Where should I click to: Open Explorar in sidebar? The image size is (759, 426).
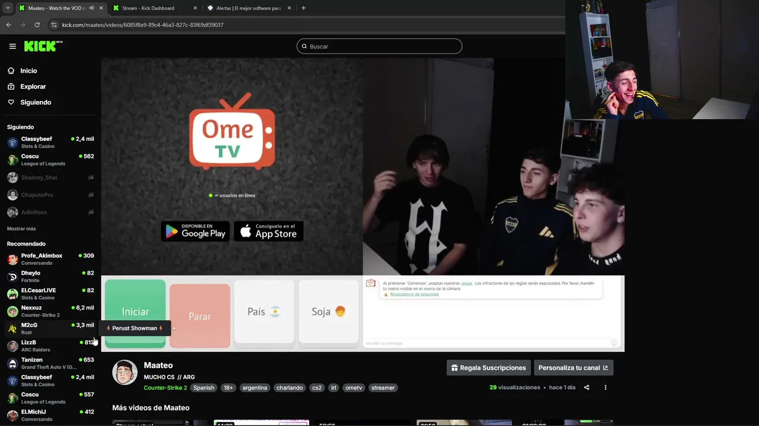[x=33, y=86]
